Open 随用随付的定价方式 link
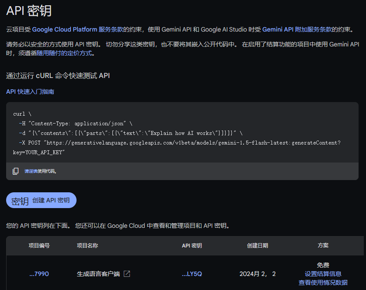The width and height of the screenshot is (366, 290). click(64, 53)
